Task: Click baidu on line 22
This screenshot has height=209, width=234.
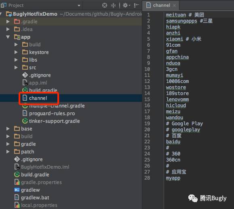Action: (x=173, y=142)
